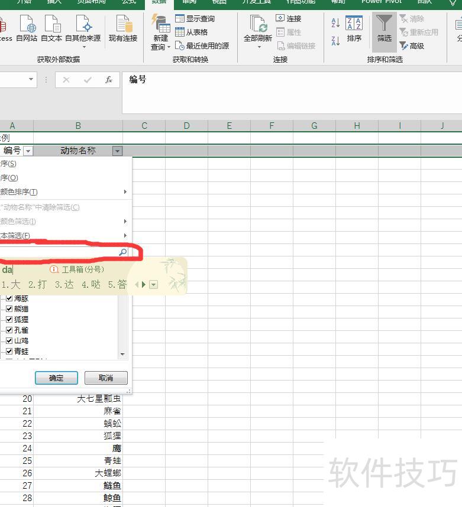Click 从表格 from table
This screenshot has height=507, width=462.
point(191,32)
